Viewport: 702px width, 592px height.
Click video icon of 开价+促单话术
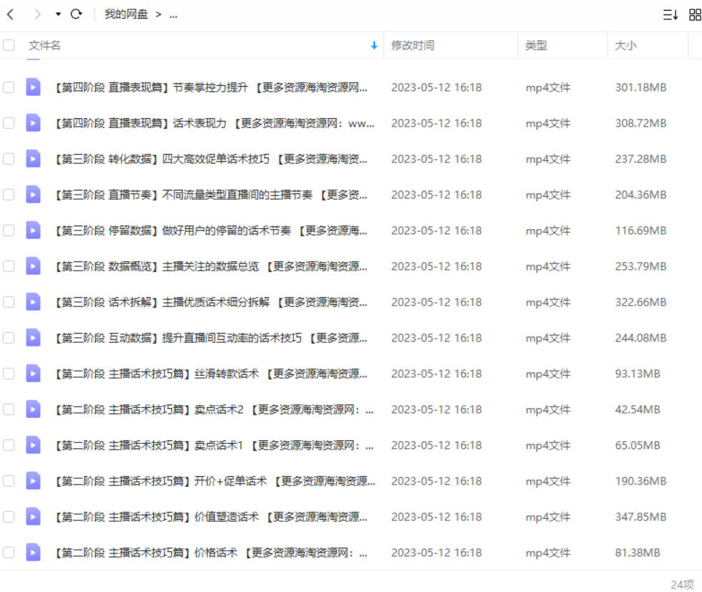pyautogui.click(x=33, y=480)
